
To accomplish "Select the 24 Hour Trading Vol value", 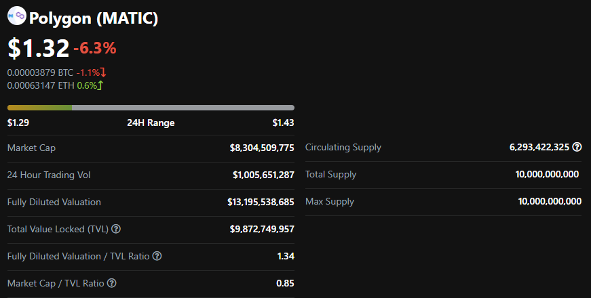I will coord(263,175).
